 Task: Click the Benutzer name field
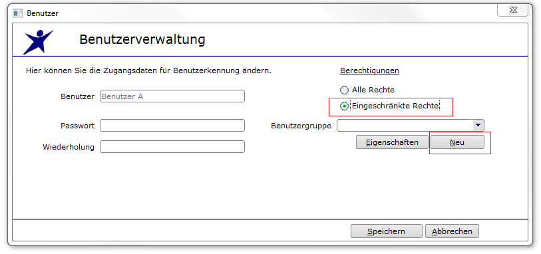click(x=172, y=96)
